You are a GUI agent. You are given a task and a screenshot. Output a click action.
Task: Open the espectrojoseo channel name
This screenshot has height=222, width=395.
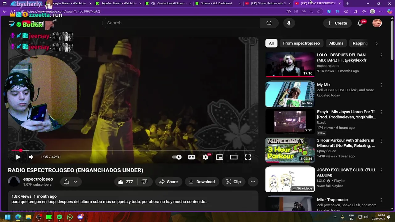(38, 179)
